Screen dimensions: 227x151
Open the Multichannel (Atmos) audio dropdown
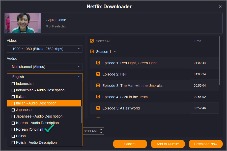click(45, 67)
